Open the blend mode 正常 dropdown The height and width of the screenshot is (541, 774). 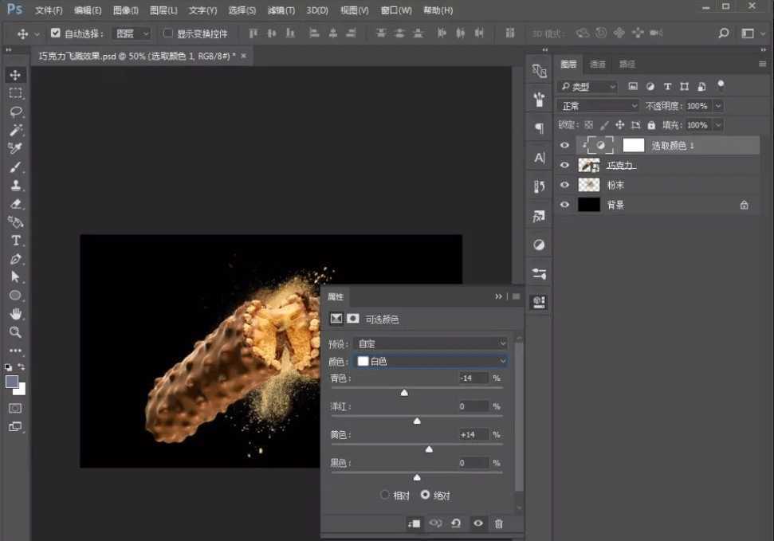coord(599,106)
